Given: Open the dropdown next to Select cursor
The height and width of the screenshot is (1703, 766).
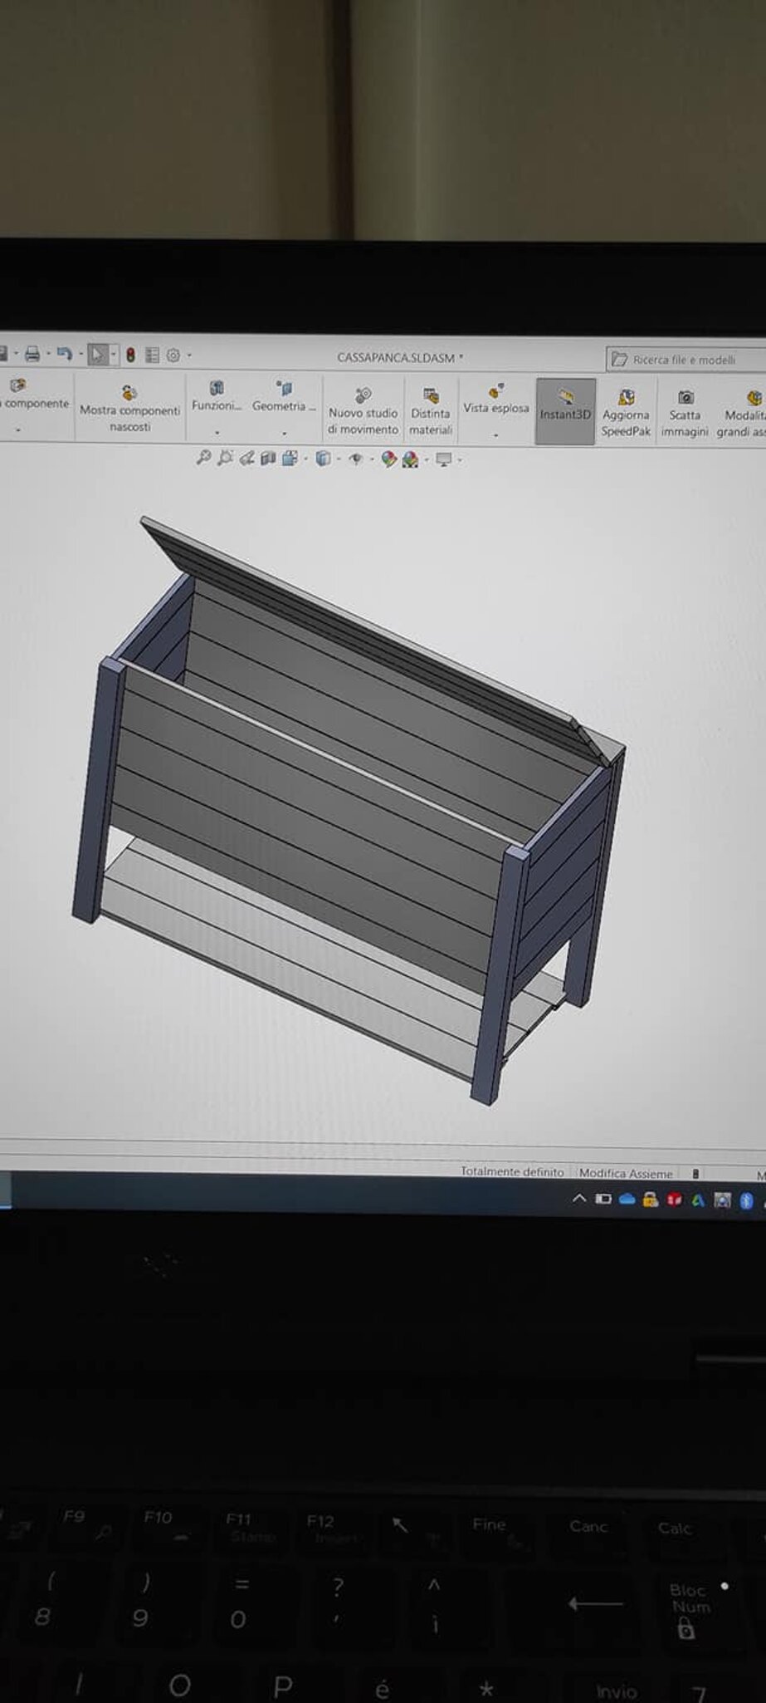Looking at the screenshot, I should [x=114, y=355].
